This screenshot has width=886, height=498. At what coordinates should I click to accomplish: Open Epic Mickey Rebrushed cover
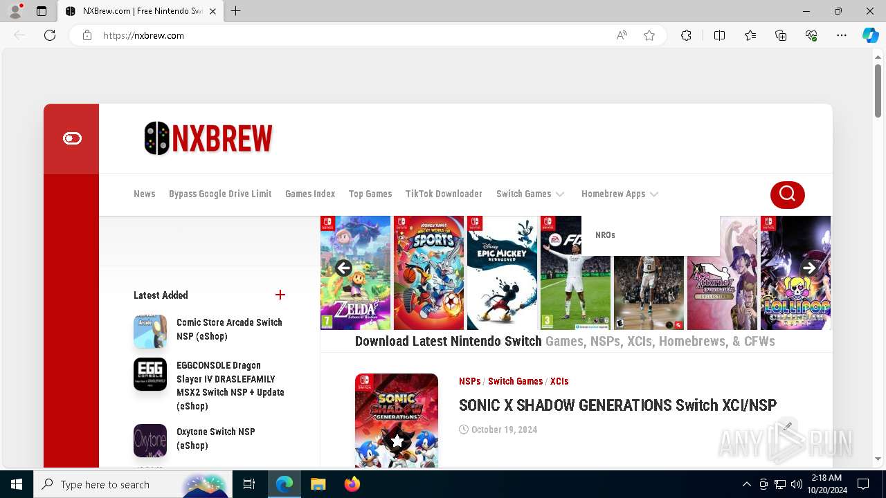[503, 273]
